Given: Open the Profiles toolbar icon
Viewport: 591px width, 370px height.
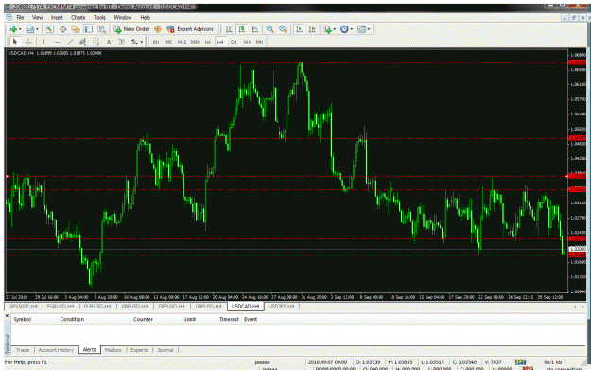Looking at the screenshot, I should click(x=29, y=29).
